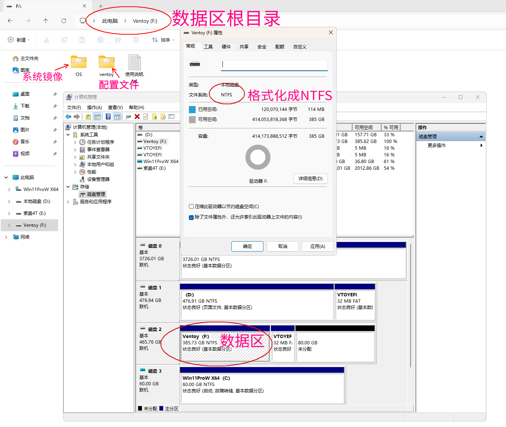Refresh the File Explorer view
The height and width of the screenshot is (427, 506).
click(x=64, y=21)
